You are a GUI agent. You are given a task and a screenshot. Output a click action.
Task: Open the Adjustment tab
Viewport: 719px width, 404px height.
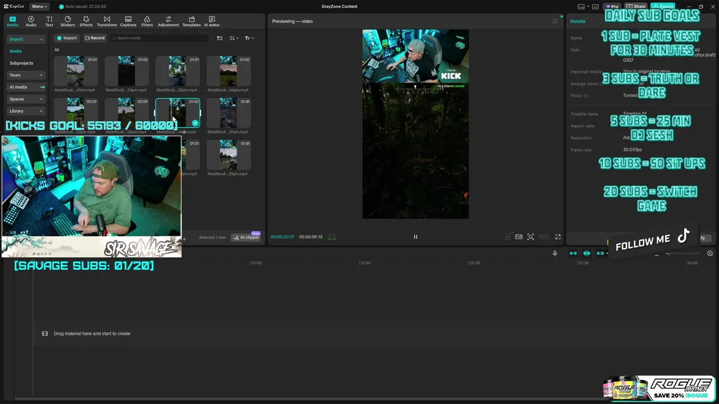click(x=168, y=21)
